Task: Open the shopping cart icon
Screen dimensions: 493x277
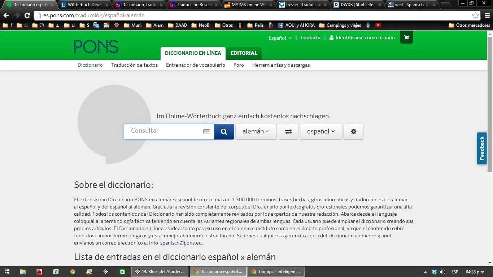Action: tap(406, 38)
